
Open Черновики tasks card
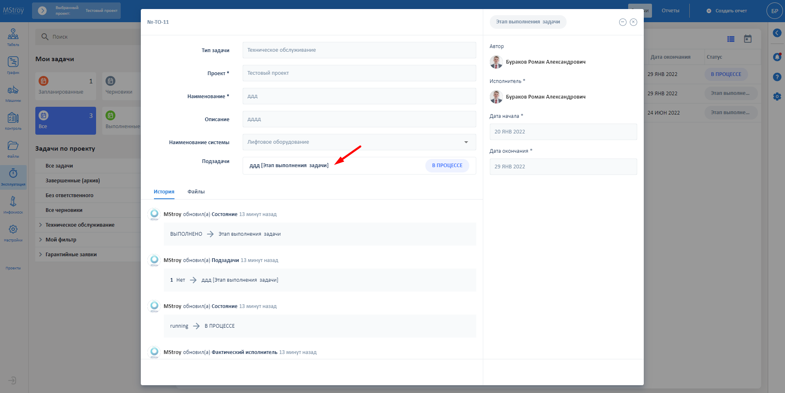(x=122, y=86)
